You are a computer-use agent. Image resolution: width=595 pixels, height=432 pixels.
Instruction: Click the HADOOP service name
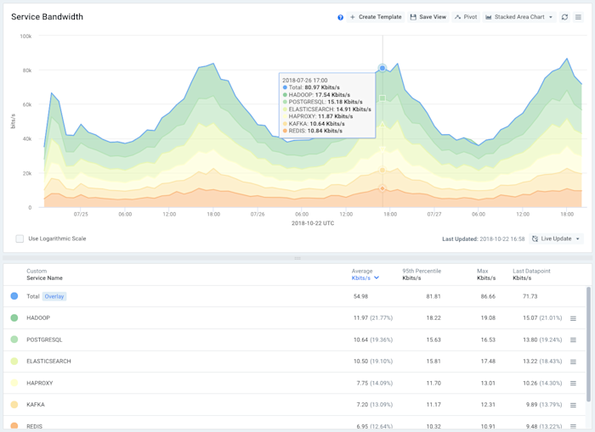coord(38,318)
